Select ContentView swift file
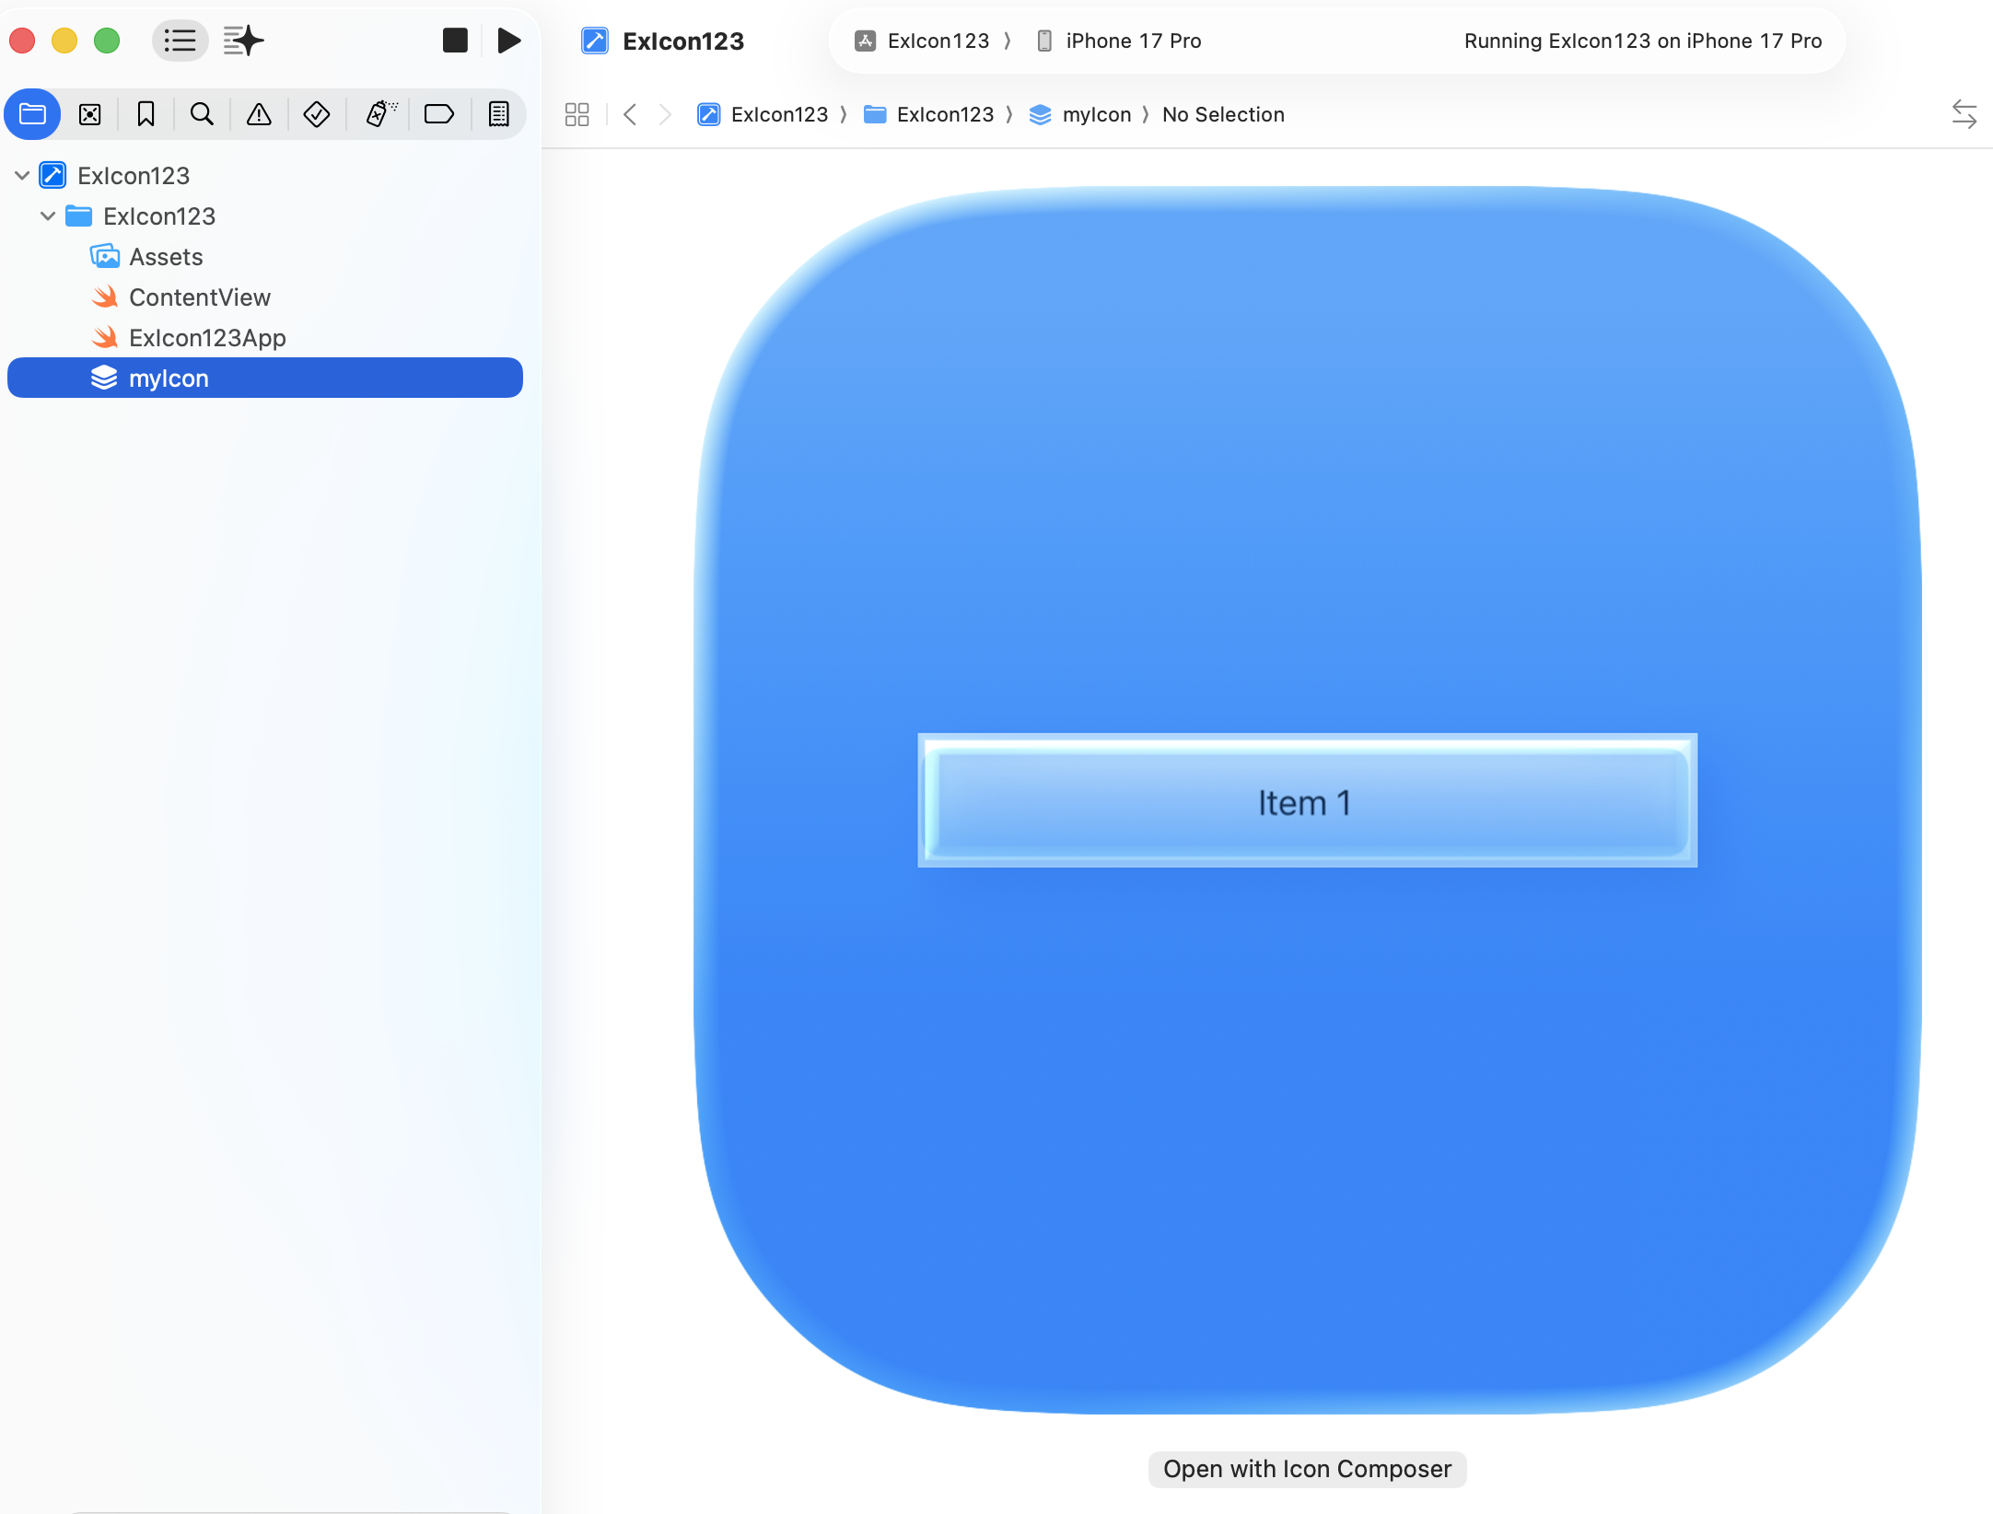Image resolution: width=1993 pixels, height=1514 pixels. click(199, 297)
